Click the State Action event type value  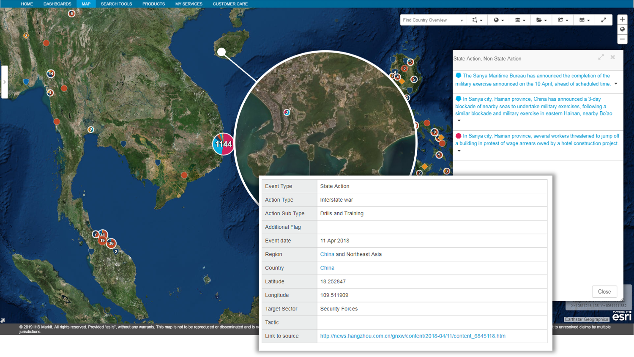[x=335, y=186]
